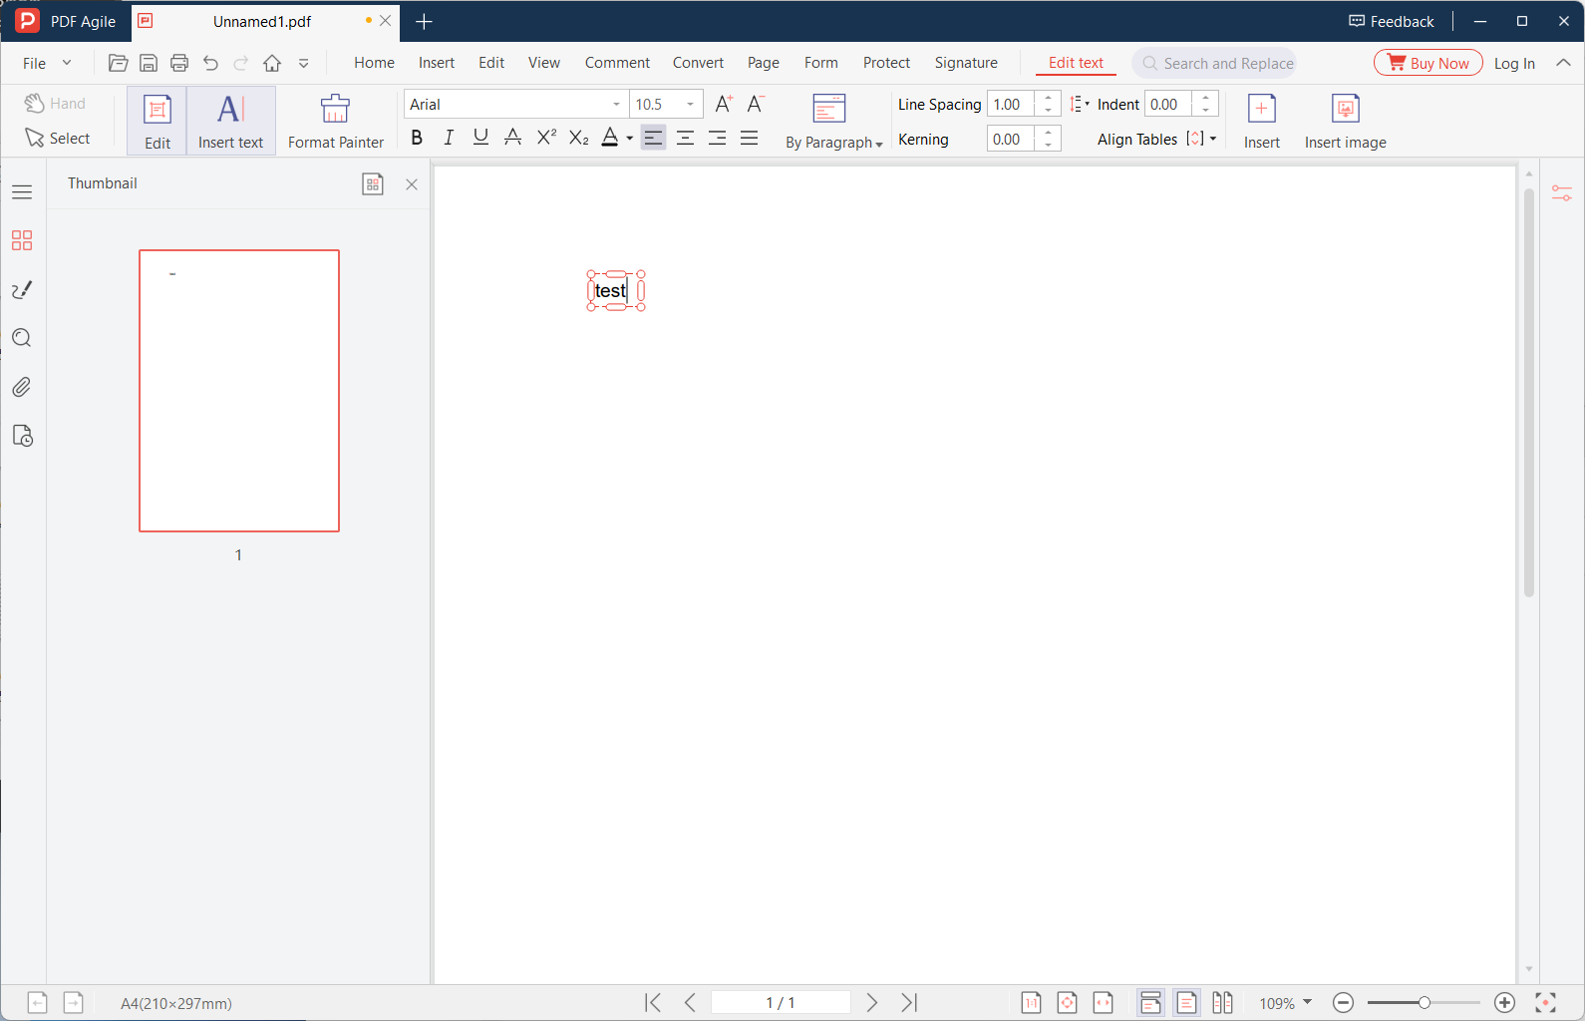Choose the Select tool
Screen dimensions: 1585x1021
click(58, 138)
